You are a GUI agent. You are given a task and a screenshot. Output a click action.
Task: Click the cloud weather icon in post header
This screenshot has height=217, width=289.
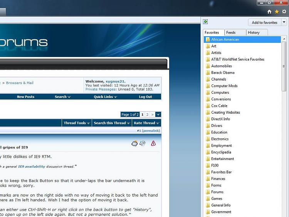coord(134,143)
